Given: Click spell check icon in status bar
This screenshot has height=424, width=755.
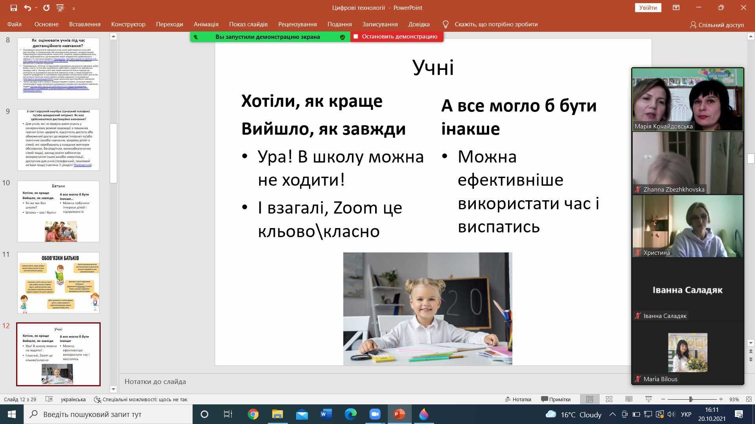Looking at the screenshot, I should (x=49, y=399).
